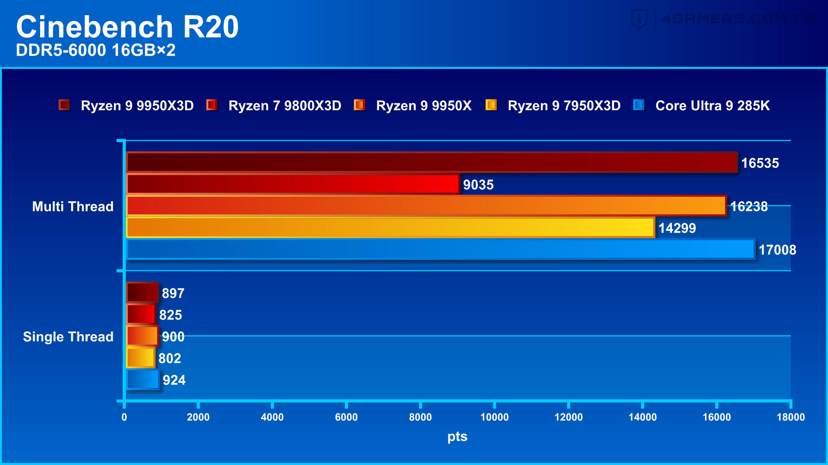828x465 pixels.
Task: Click the 802 data label
Action: [169, 358]
